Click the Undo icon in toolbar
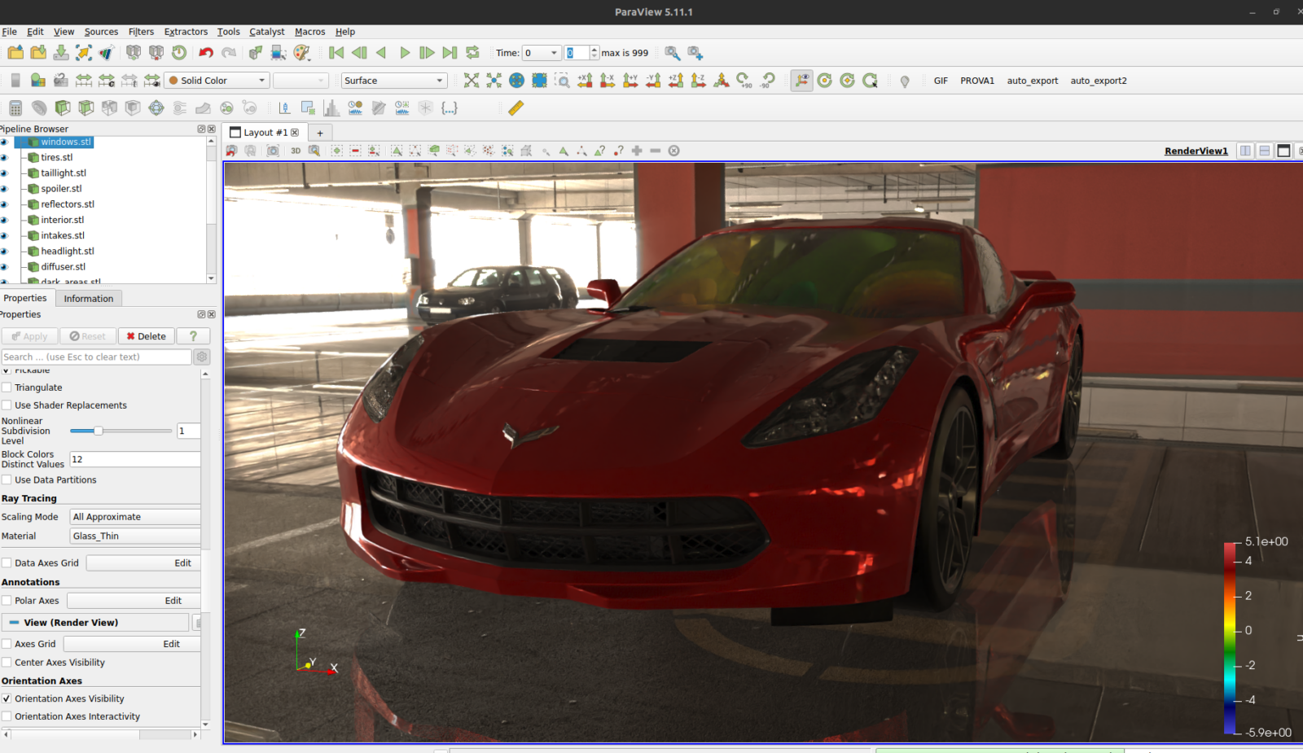The width and height of the screenshot is (1303, 753). [x=206, y=53]
